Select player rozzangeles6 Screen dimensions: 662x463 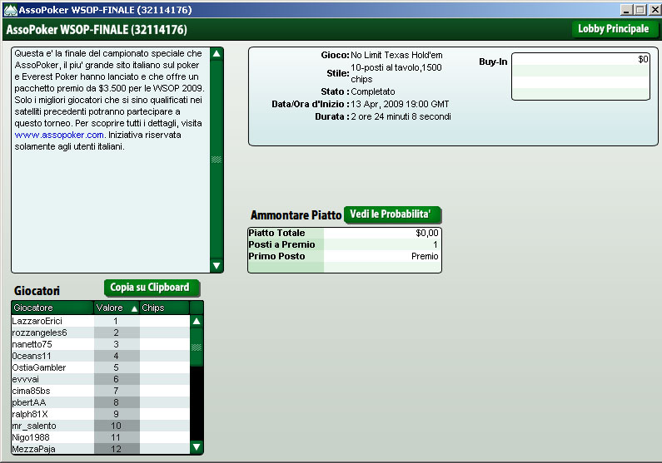(x=101, y=332)
